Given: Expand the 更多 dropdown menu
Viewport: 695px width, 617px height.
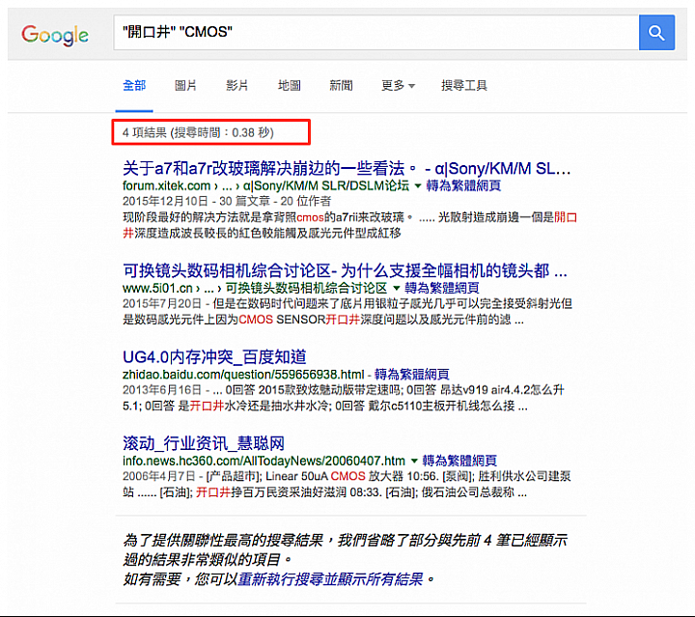Looking at the screenshot, I should pyautogui.click(x=398, y=85).
